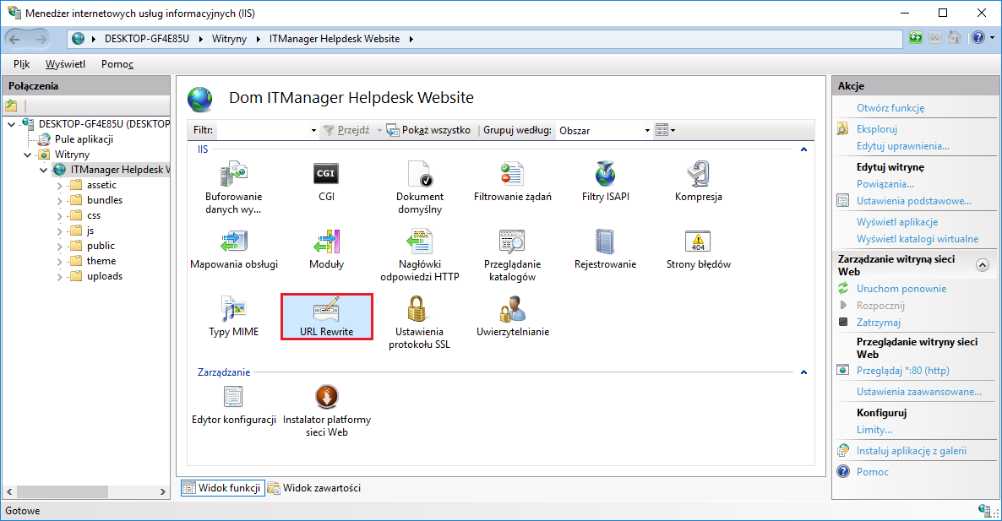The height and width of the screenshot is (521, 1002).
Task: Open Typy MIME feature icon
Action: 234,309
